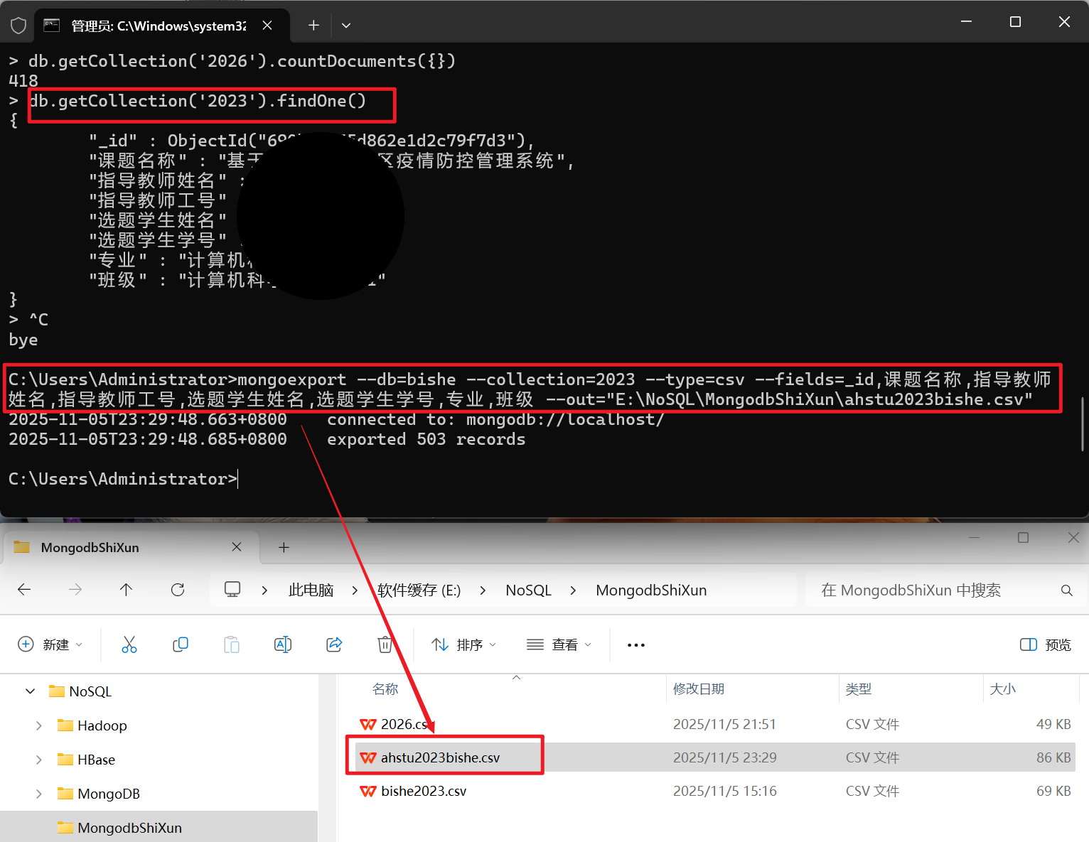The height and width of the screenshot is (842, 1089).
Task: Navigate to 软件缓存 (E:) in the breadcrumb
Action: click(419, 590)
